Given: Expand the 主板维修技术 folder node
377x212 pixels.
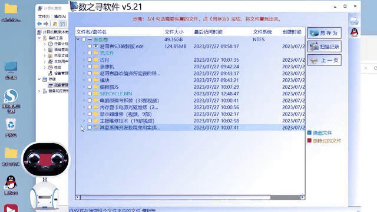Looking at the screenshot, I should 84,121.
